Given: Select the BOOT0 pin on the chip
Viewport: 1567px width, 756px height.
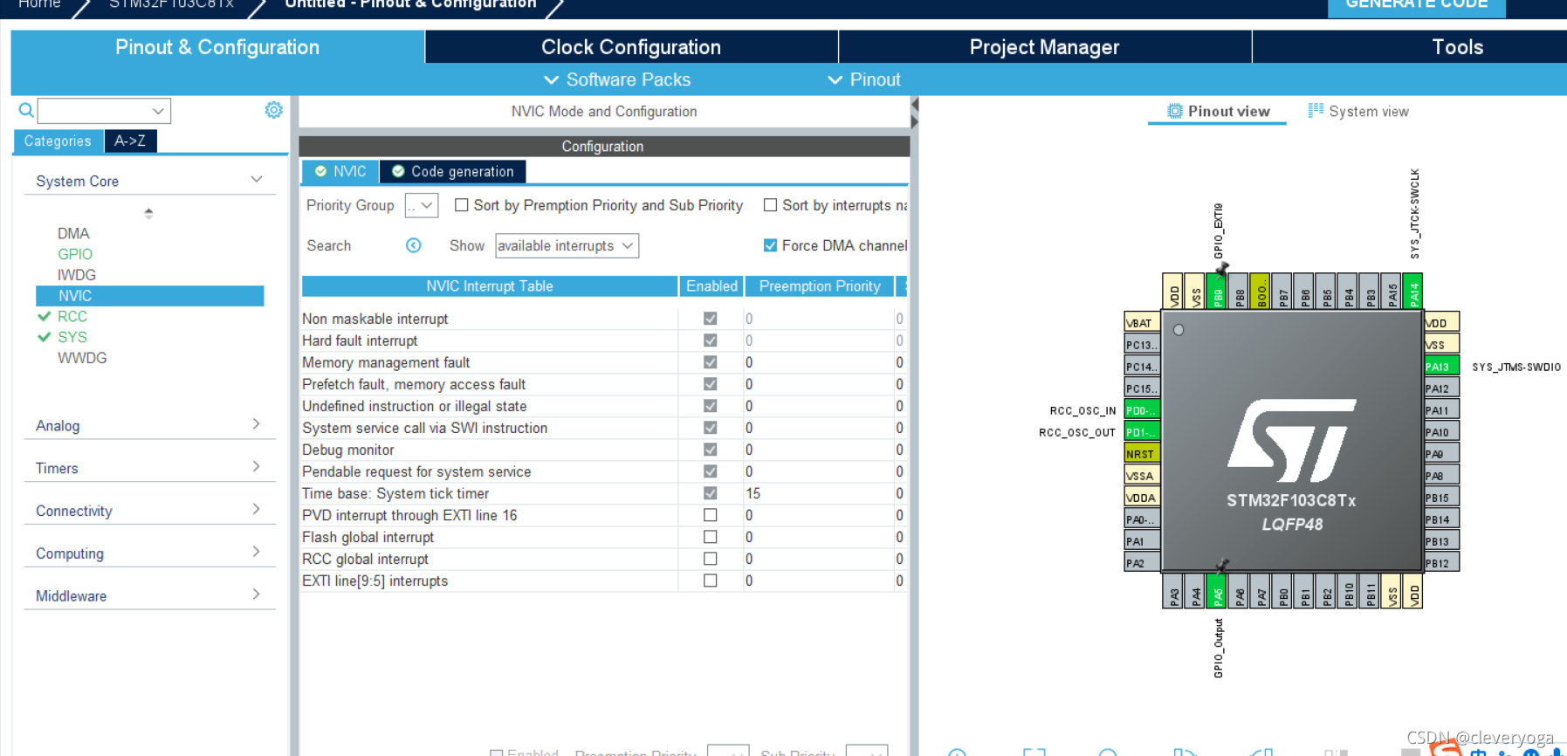Looking at the screenshot, I should (x=1261, y=291).
